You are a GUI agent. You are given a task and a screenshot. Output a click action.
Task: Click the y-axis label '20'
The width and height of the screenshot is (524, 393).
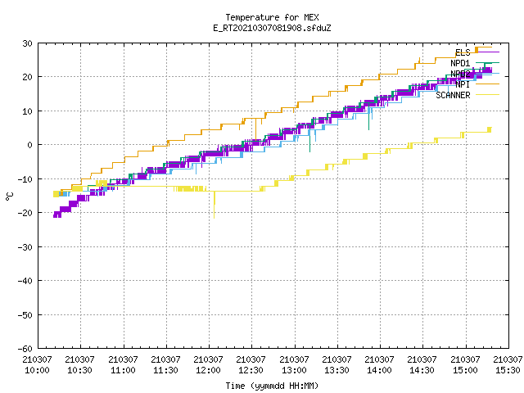(27, 77)
